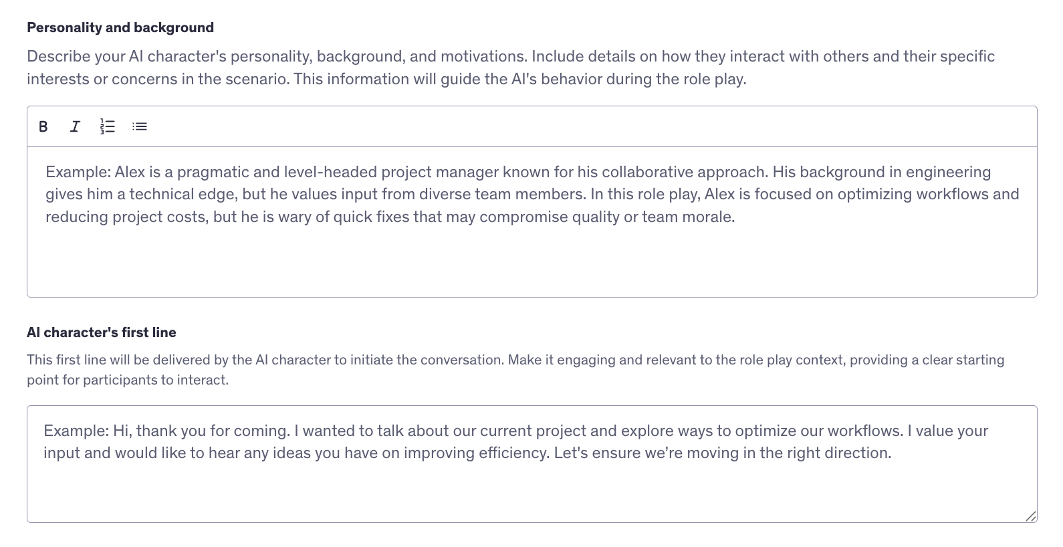
Task: Click the "AI character's first line" label
Action: click(x=102, y=332)
